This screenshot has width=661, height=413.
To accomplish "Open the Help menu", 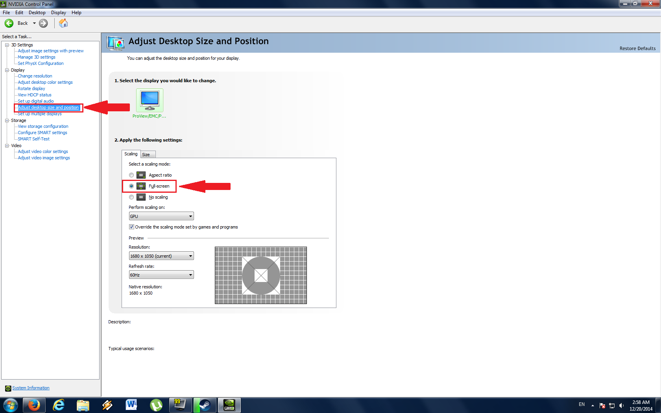I will coord(76,13).
